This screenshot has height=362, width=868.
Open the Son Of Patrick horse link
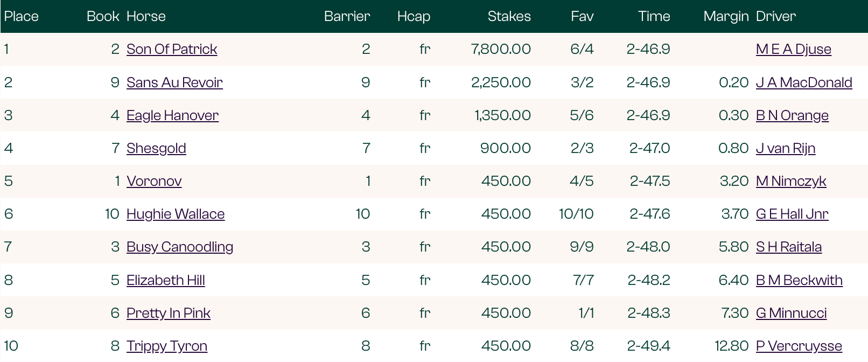(172, 49)
